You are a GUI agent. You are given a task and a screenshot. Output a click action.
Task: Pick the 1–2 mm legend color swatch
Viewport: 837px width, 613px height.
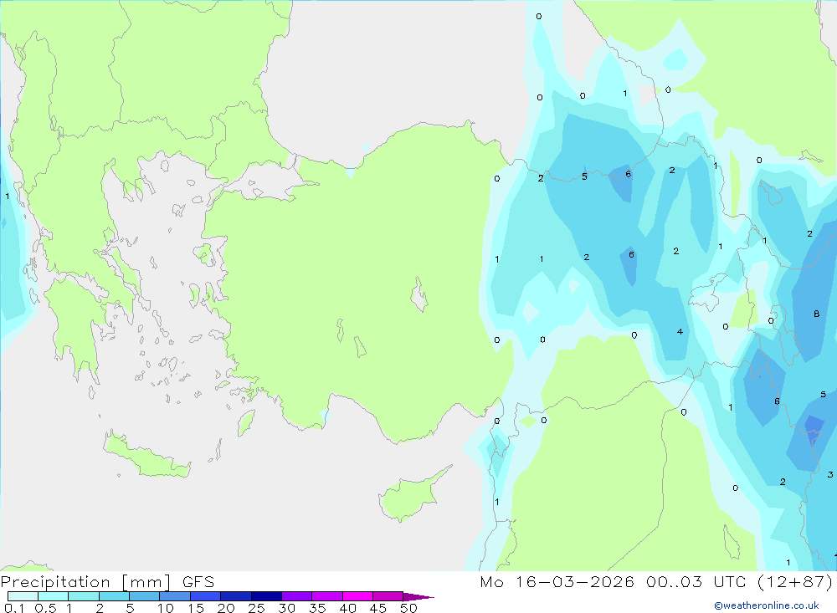coord(84,596)
